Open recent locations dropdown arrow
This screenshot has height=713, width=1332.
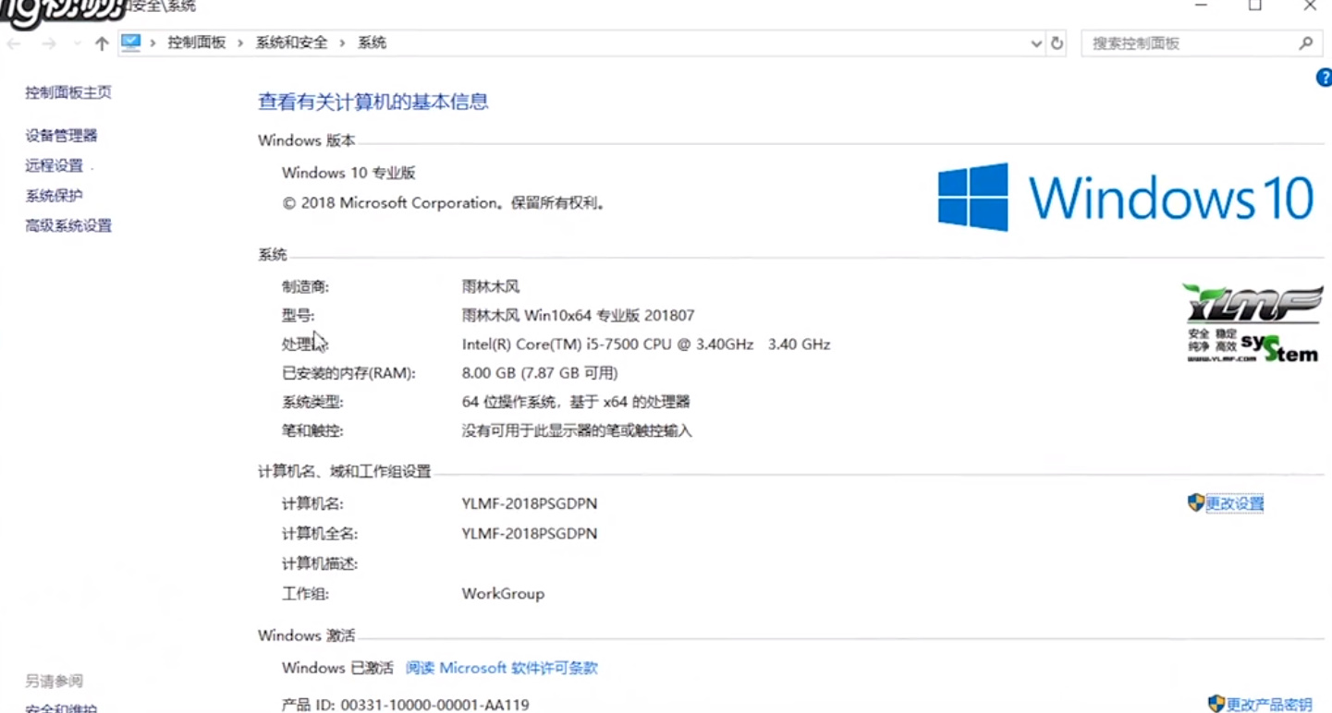pos(77,43)
